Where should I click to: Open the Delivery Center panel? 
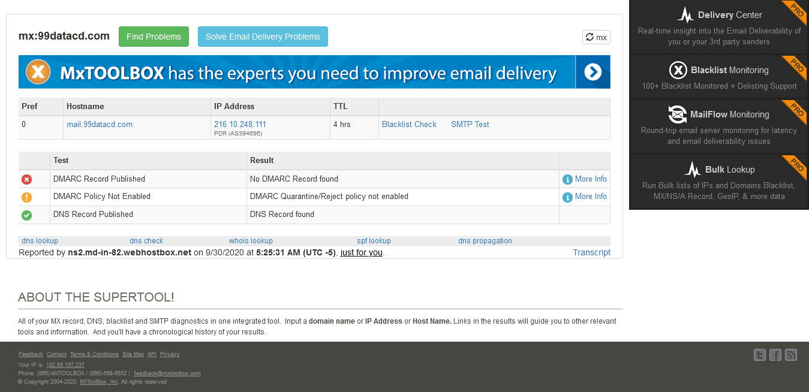pos(718,28)
